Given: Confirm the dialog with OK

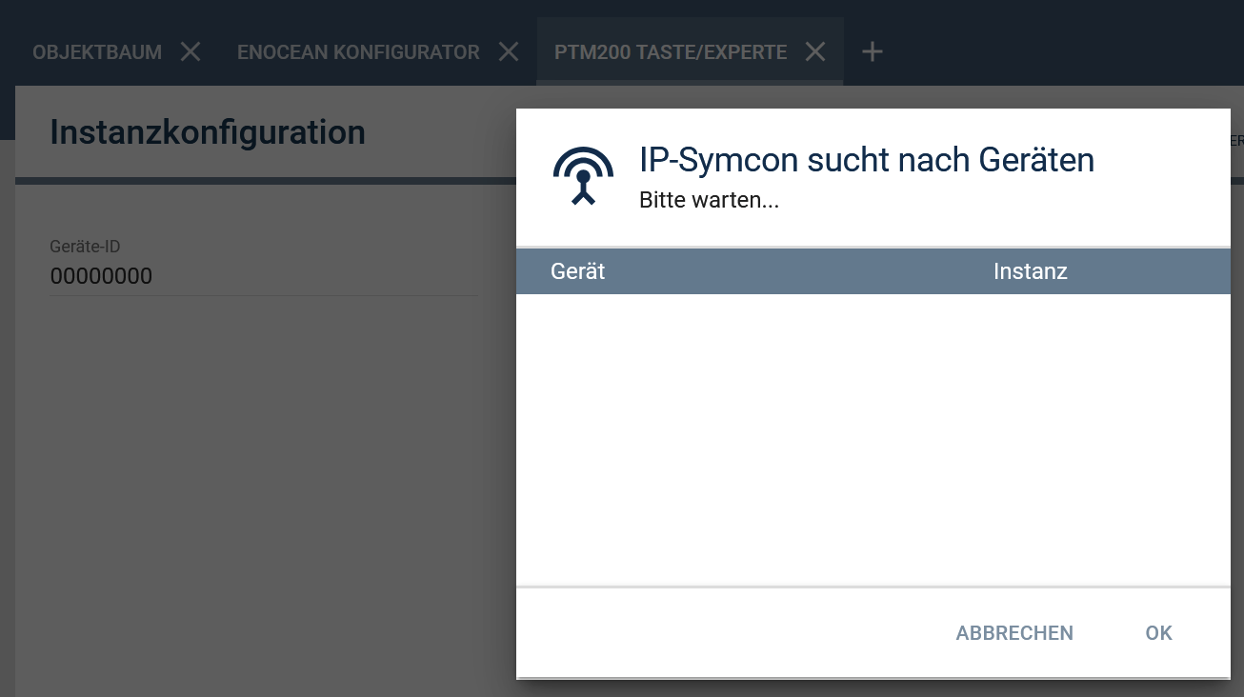Looking at the screenshot, I should pyautogui.click(x=1158, y=633).
